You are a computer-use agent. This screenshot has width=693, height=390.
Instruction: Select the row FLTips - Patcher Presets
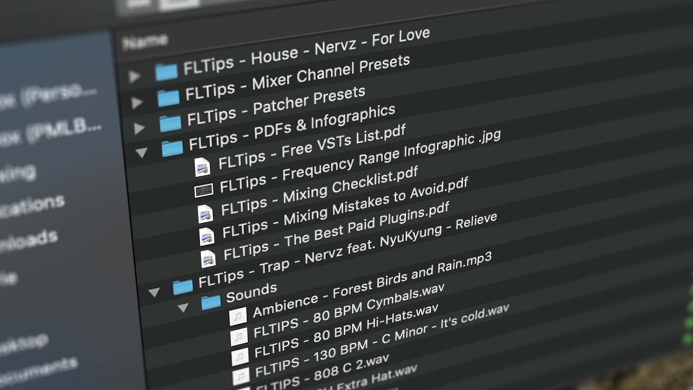276,106
